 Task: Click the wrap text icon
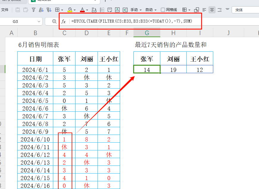click(x=110, y=10)
